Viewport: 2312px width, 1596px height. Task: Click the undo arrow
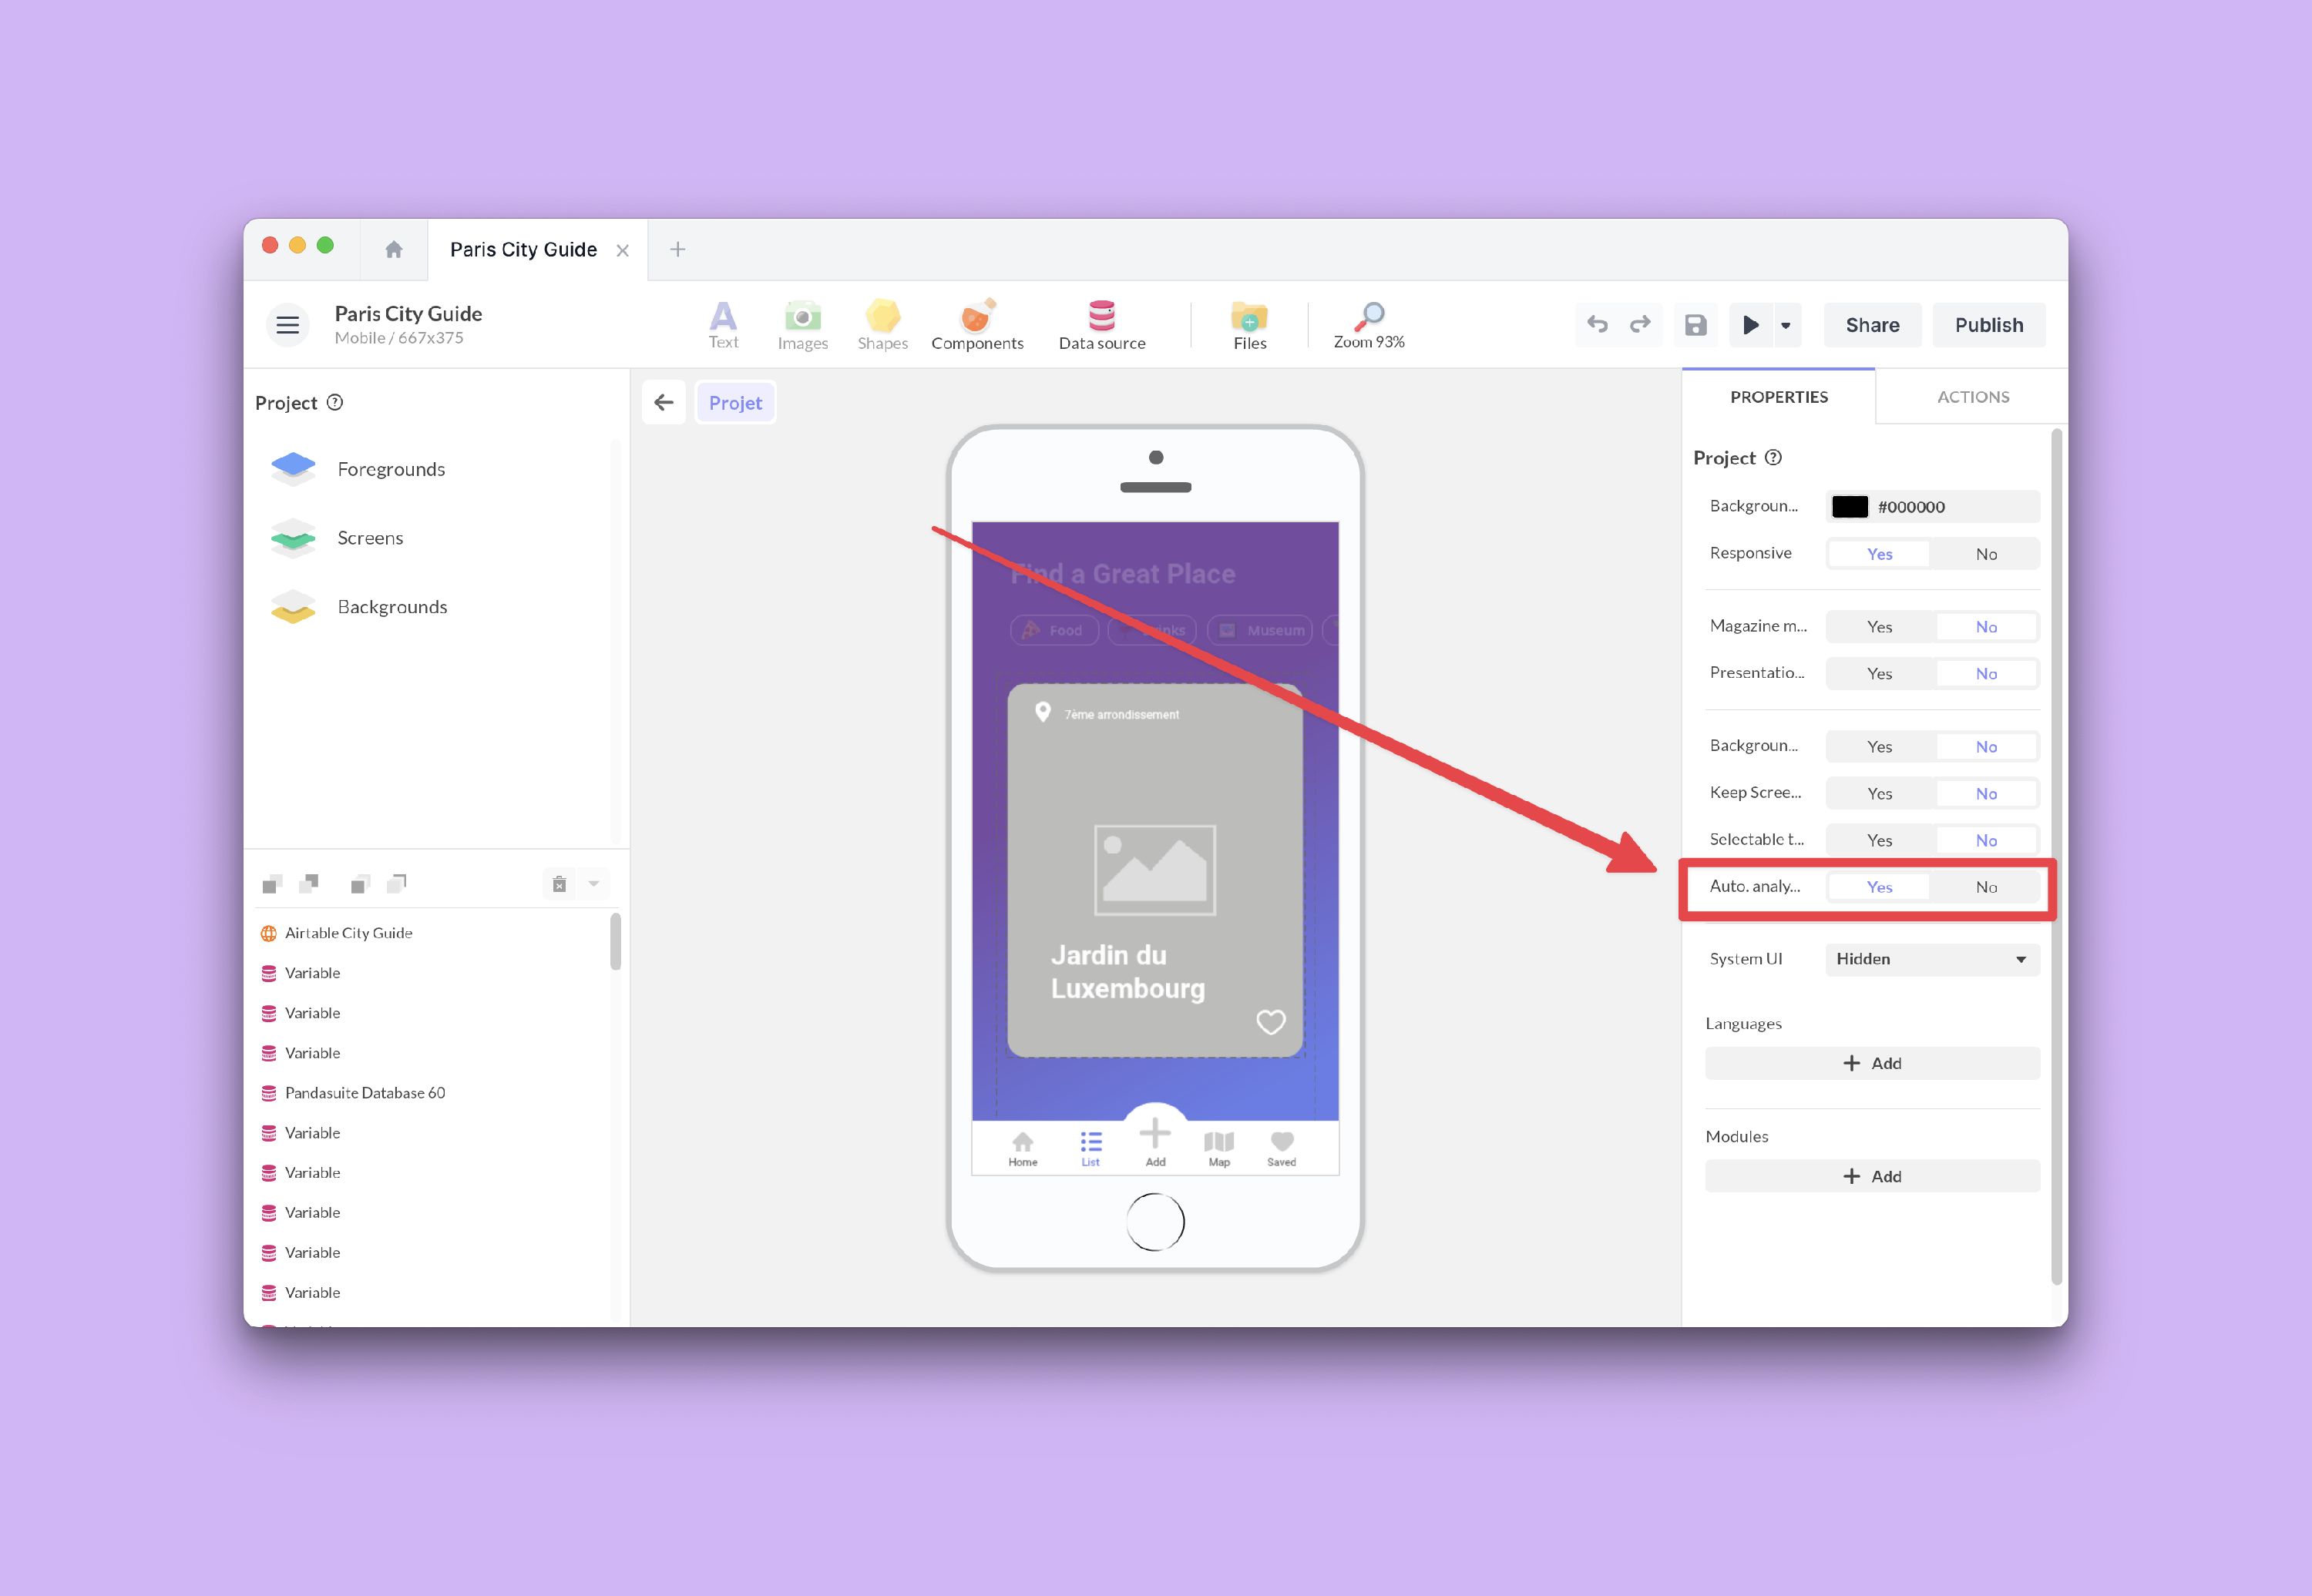(1597, 325)
